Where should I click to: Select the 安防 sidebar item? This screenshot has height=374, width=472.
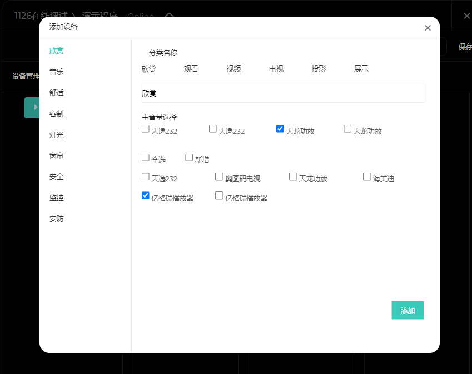57,219
